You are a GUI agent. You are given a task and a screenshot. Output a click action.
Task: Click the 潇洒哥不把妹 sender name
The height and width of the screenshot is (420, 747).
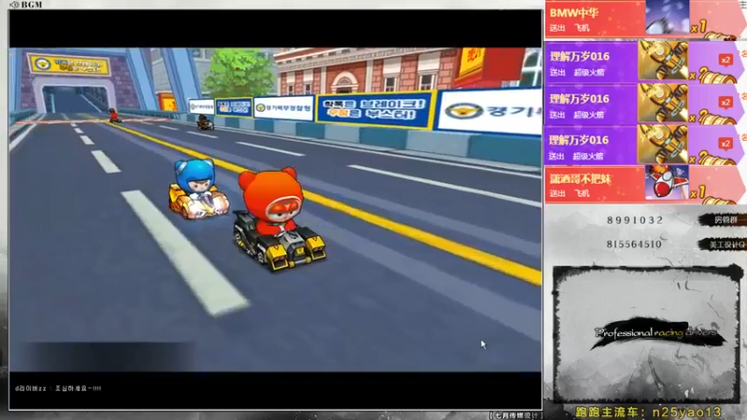click(x=580, y=179)
